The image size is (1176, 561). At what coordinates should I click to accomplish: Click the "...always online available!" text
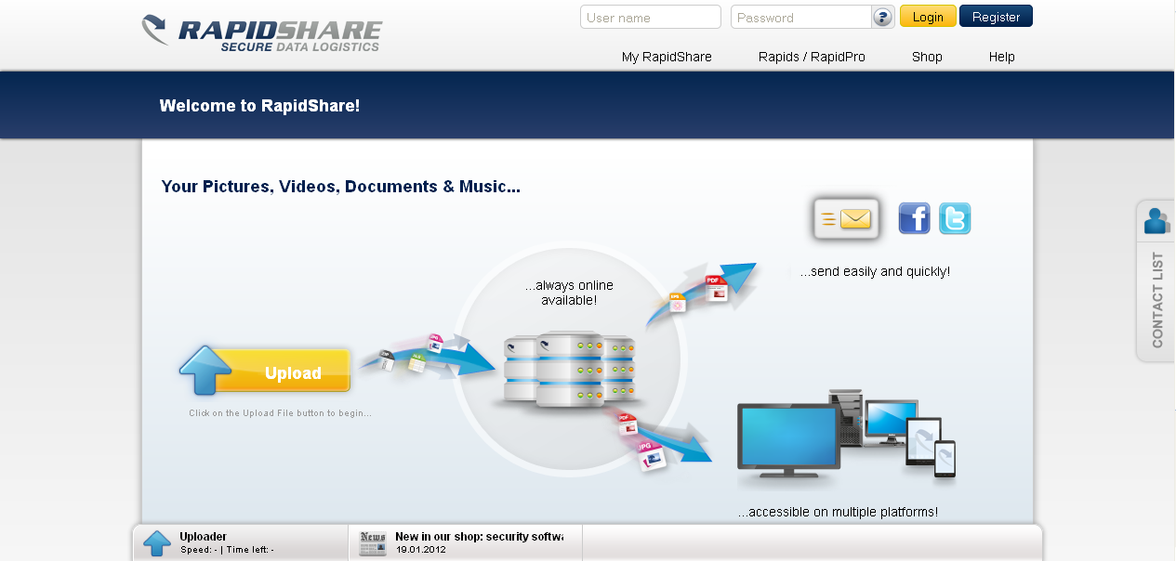[569, 293]
